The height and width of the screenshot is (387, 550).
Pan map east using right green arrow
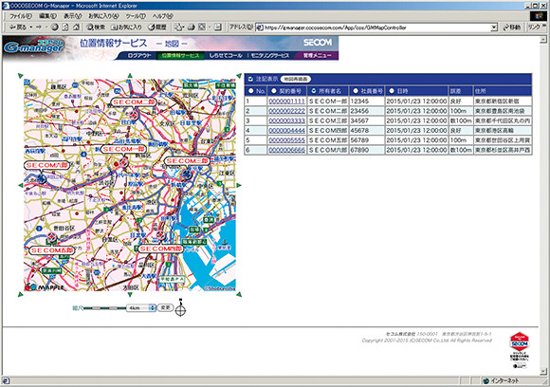[x=239, y=185]
